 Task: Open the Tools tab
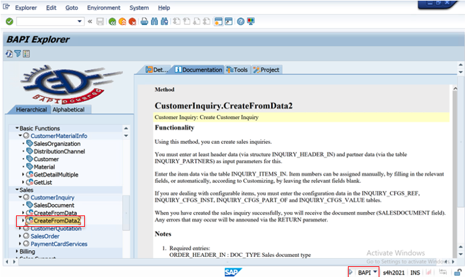[238, 70]
